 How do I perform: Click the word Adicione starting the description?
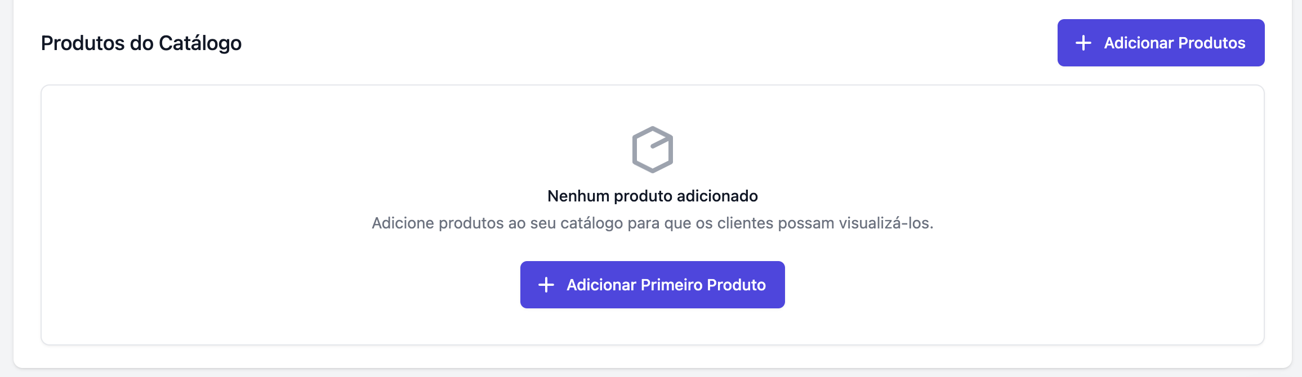click(403, 223)
